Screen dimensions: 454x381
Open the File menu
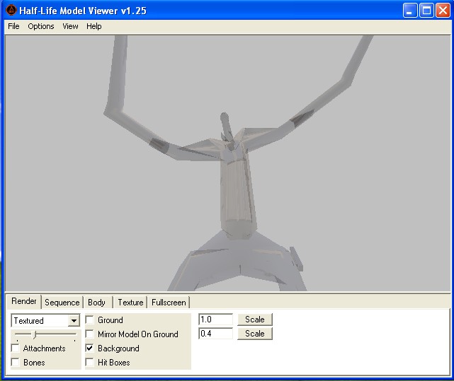tap(13, 26)
